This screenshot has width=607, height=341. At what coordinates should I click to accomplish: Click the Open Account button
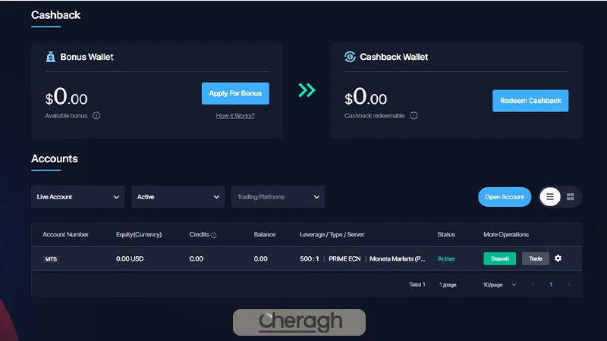click(x=505, y=197)
